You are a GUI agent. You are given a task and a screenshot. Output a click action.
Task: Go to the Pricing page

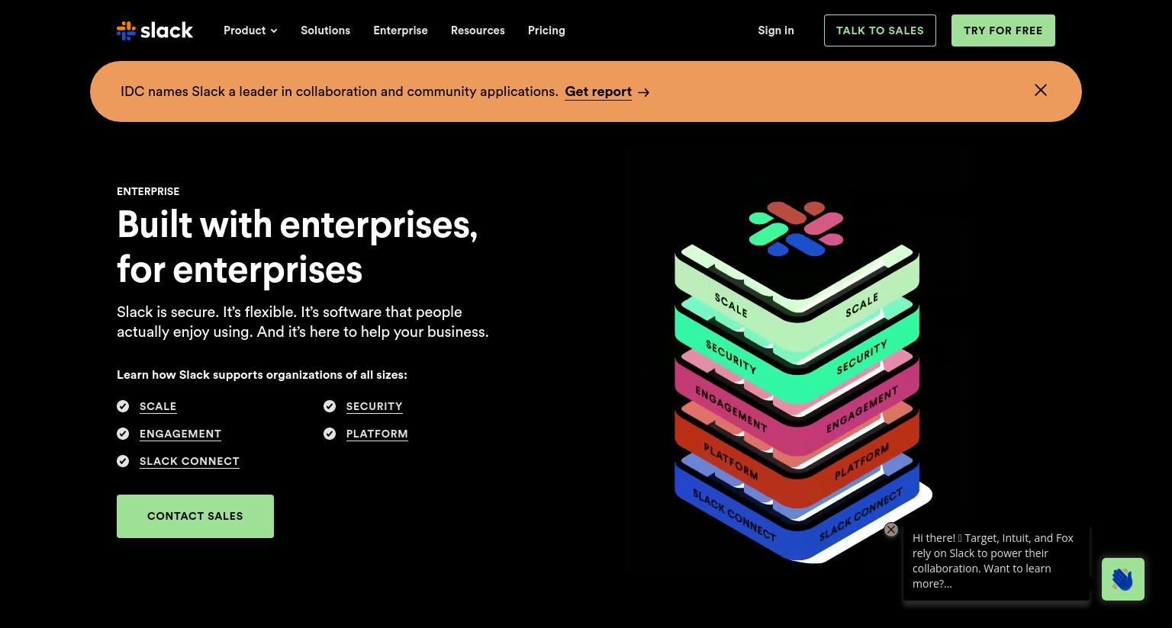[546, 30]
